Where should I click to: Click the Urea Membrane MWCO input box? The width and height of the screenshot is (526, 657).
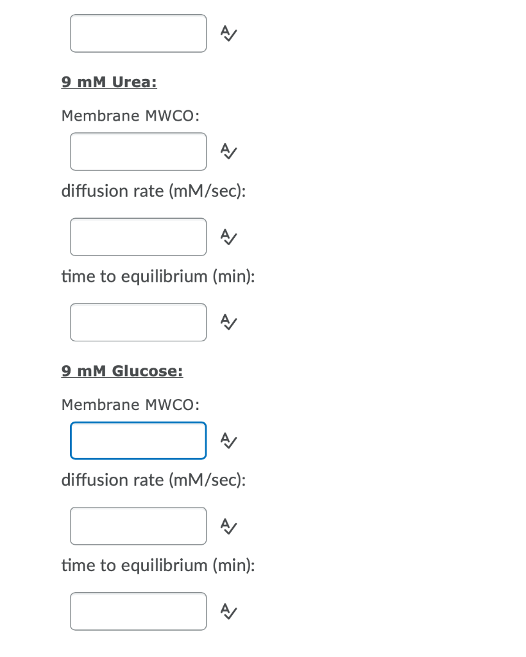click(x=139, y=151)
